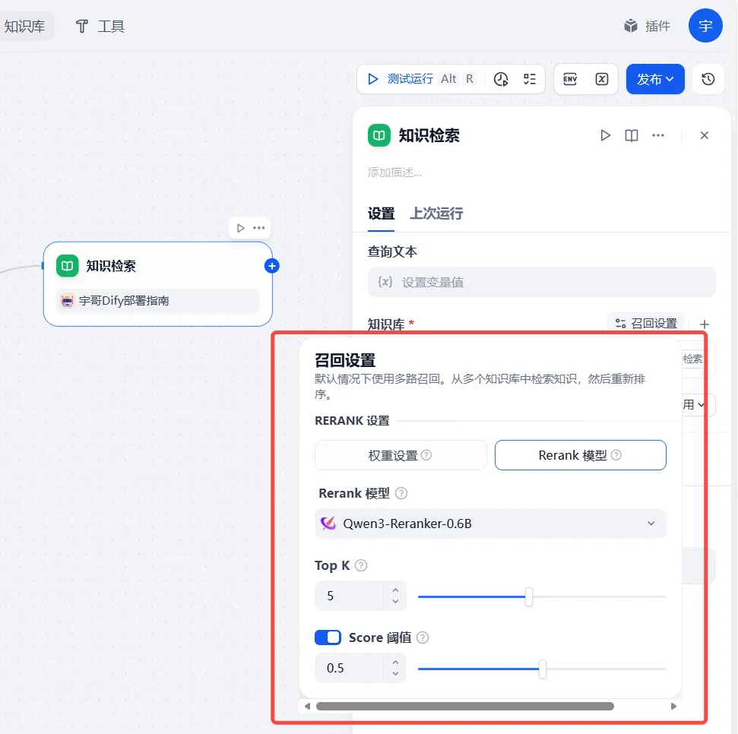Click Rerank 模型 option help icon
This screenshot has width=738, height=734.
[616, 455]
